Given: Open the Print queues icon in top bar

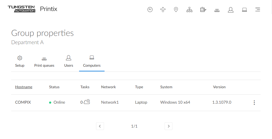Looking at the screenshot, I should [x=217, y=10].
